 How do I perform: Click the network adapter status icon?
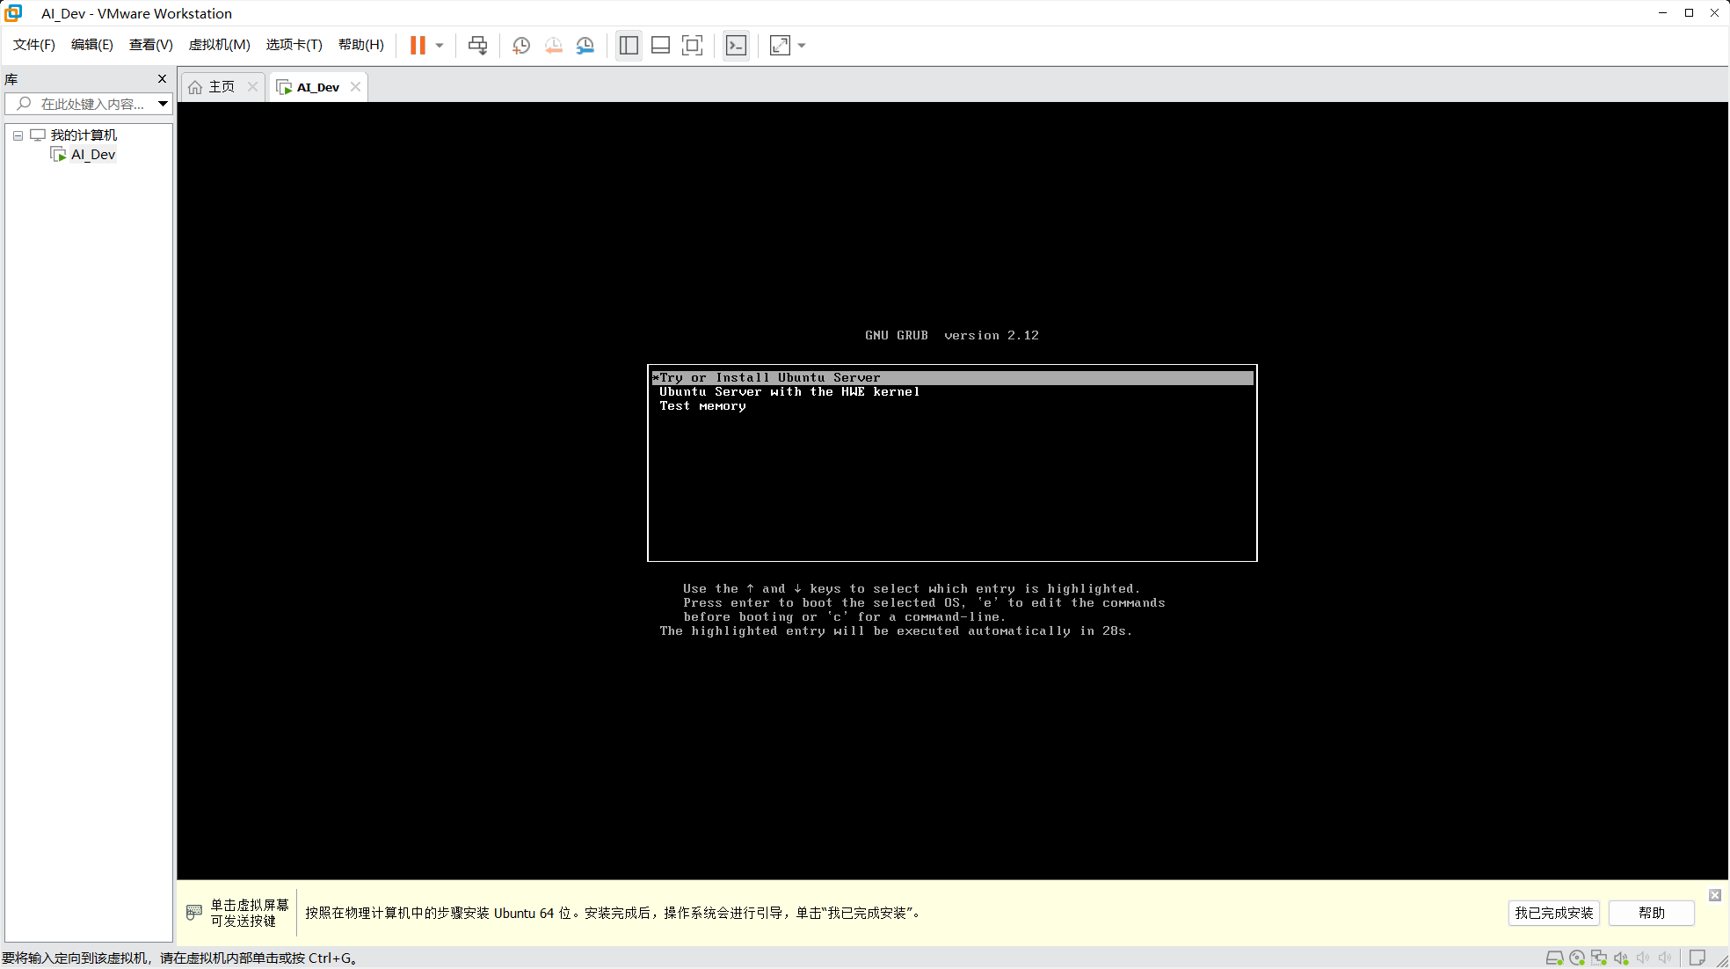tap(1599, 958)
